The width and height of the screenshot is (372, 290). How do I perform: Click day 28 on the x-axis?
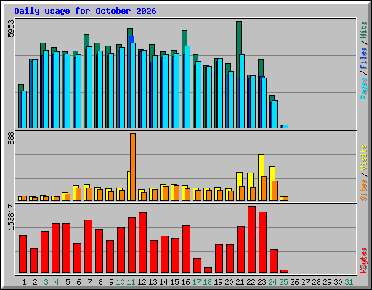[316, 282]
